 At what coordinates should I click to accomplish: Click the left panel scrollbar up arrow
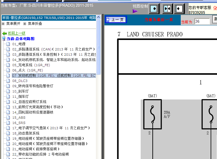98,17
